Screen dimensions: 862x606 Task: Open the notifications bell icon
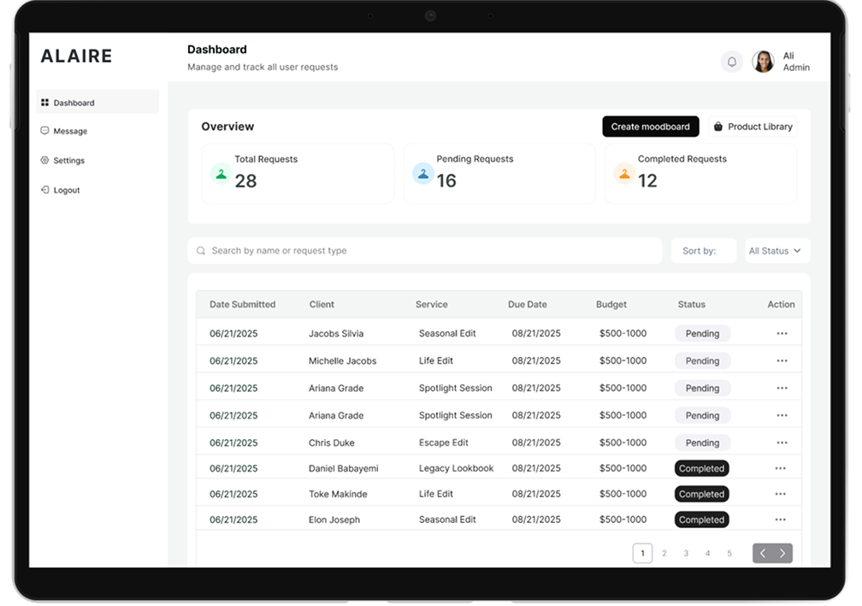click(731, 62)
